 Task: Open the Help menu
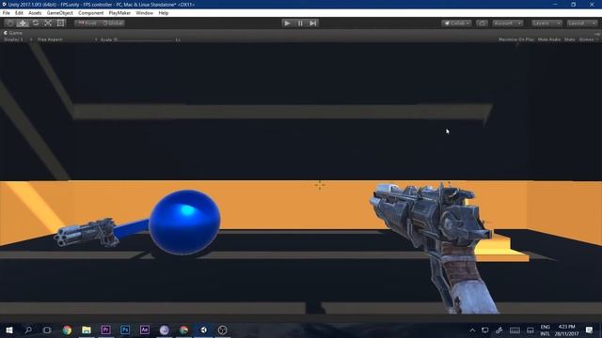(x=164, y=13)
